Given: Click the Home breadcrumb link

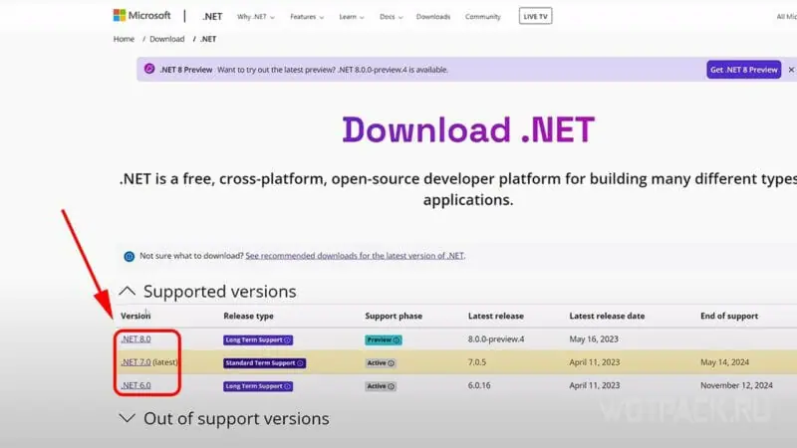Looking at the screenshot, I should pos(124,39).
